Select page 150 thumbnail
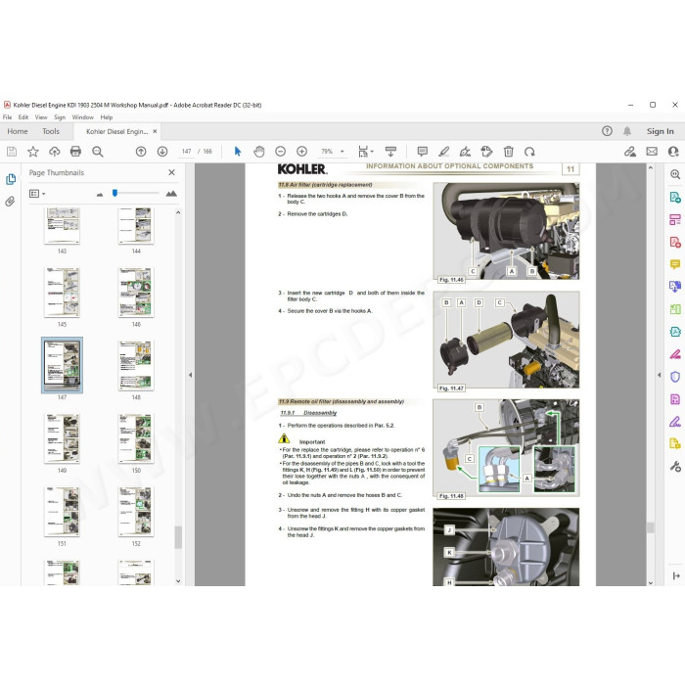 coord(136,438)
